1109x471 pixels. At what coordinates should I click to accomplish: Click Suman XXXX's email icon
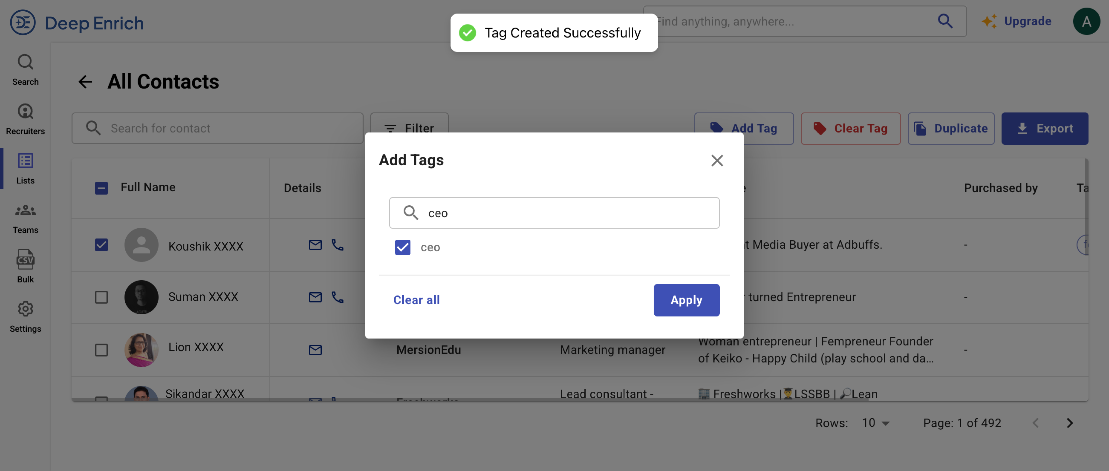315,297
